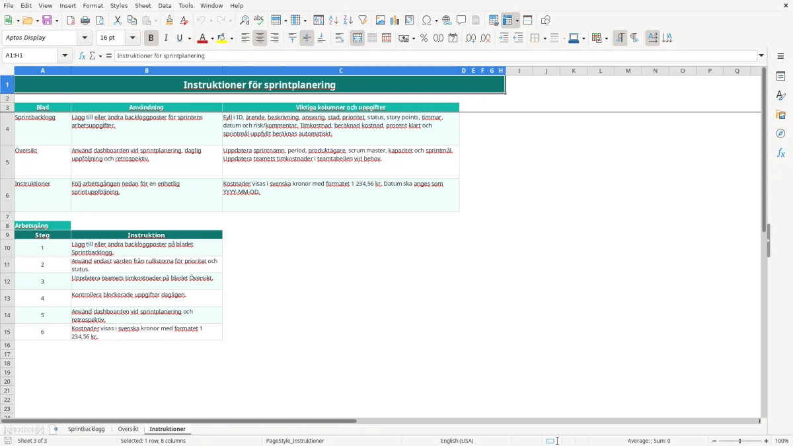The width and height of the screenshot is (793, 446).
Task: Toggle Underline formatting
Action: pos(180,38)
